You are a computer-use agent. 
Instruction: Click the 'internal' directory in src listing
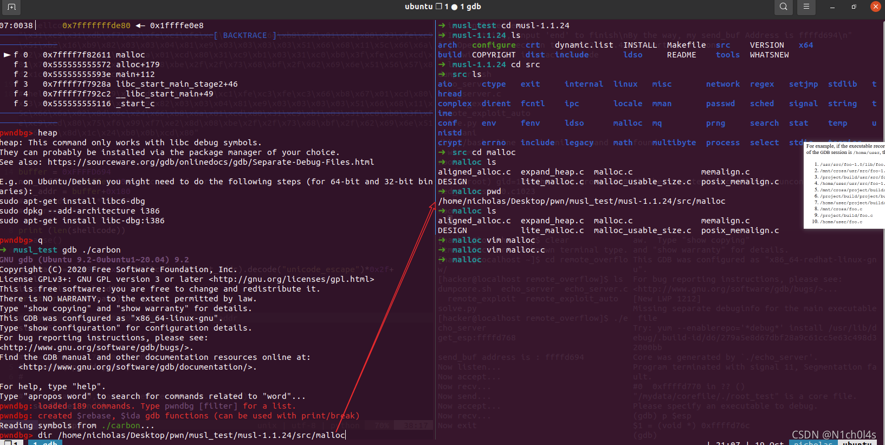[584, 84]
